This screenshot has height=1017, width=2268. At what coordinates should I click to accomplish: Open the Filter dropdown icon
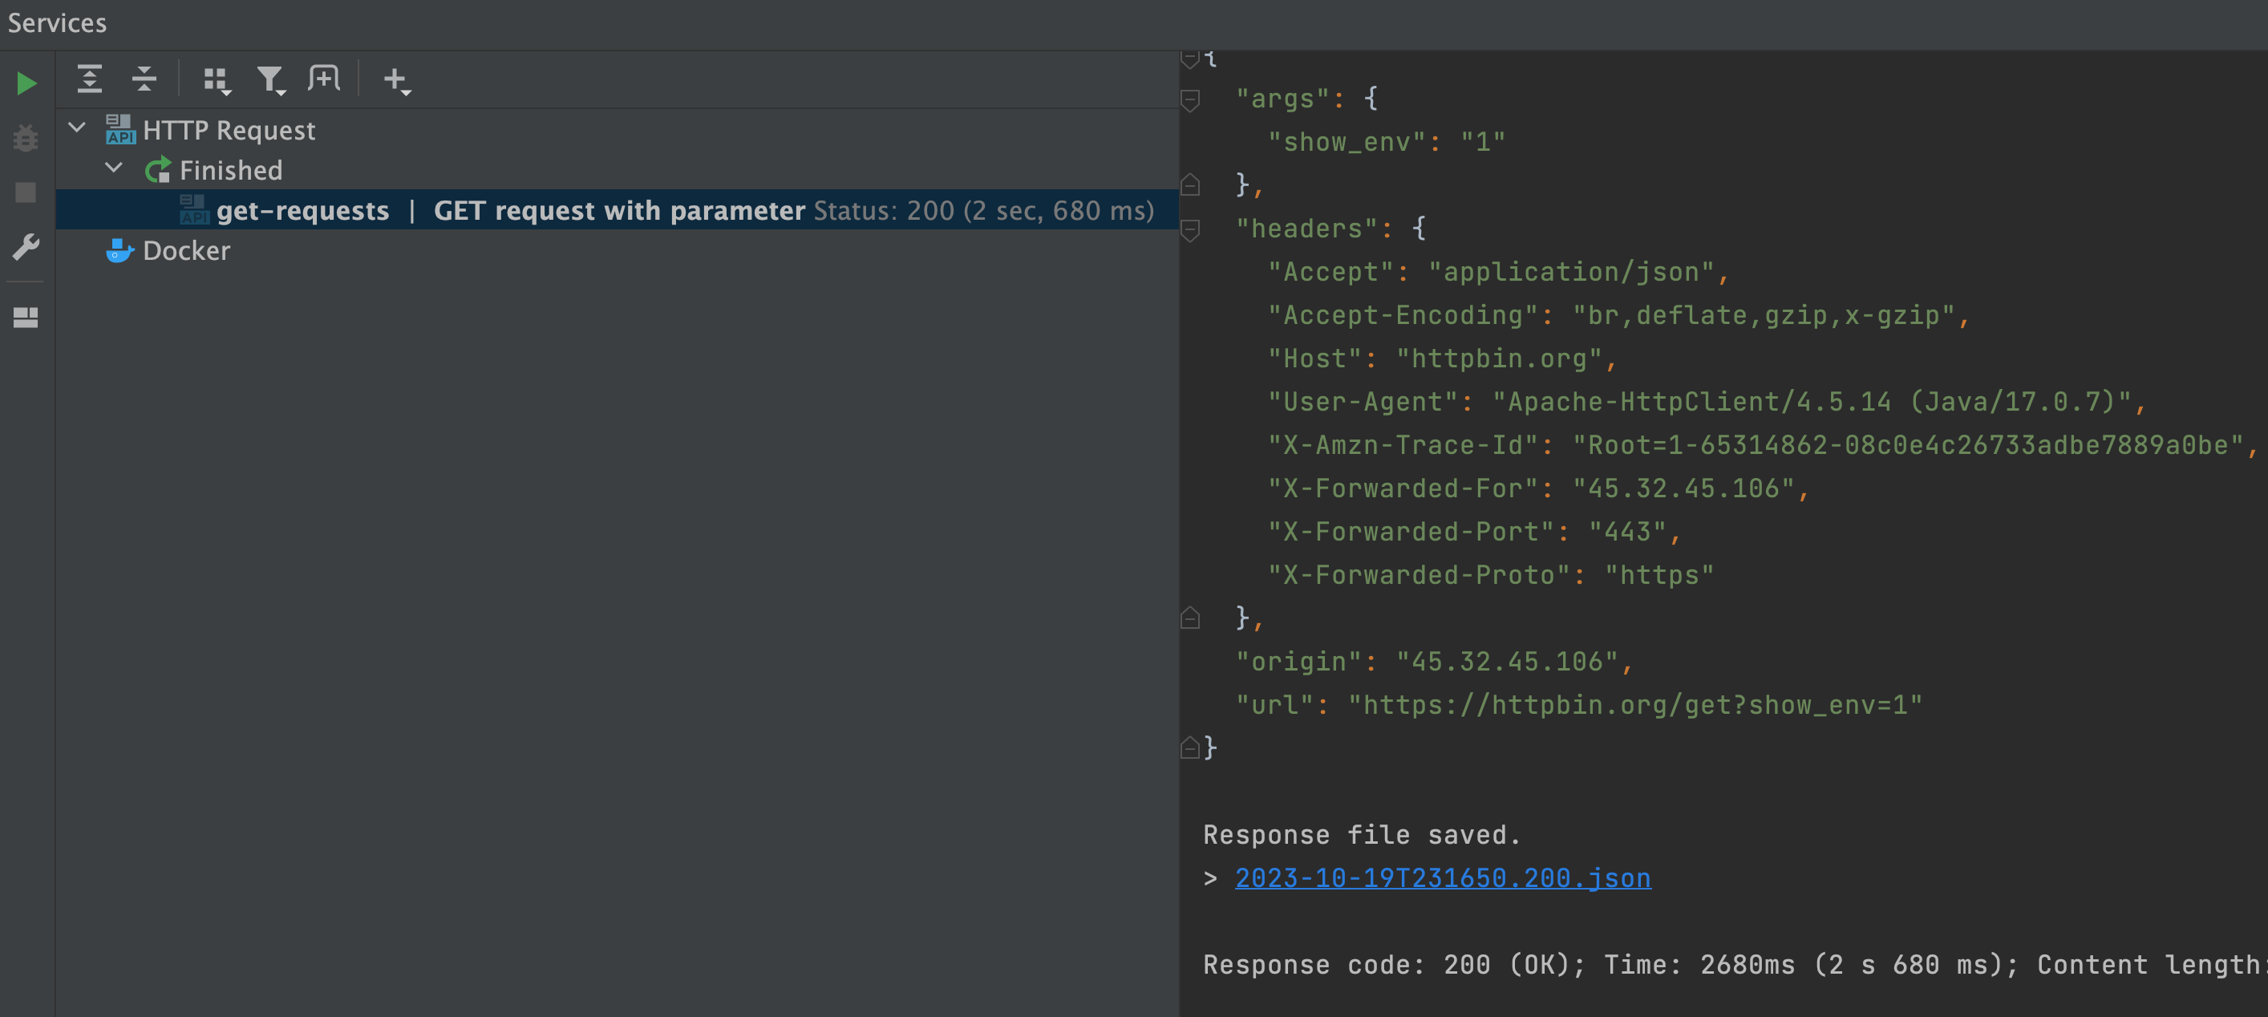(270, 80)
